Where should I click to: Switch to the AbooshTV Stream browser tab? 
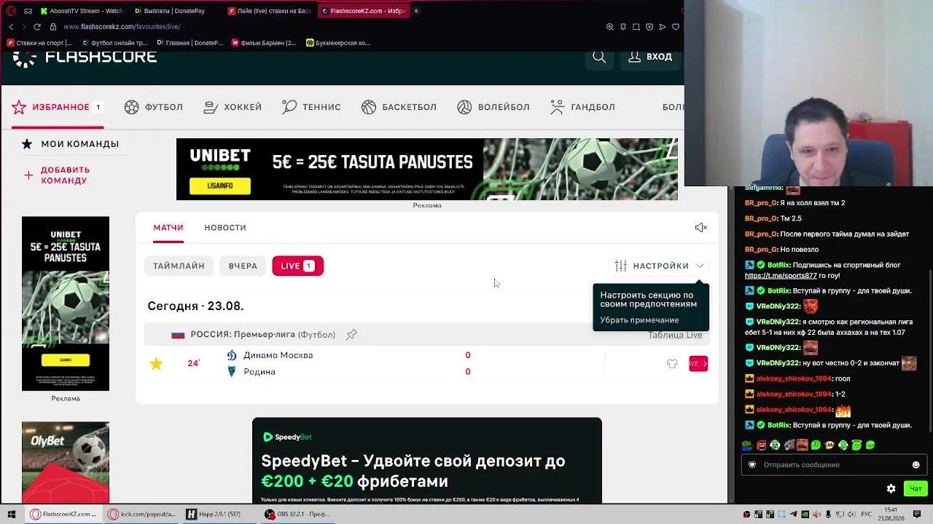82,11
